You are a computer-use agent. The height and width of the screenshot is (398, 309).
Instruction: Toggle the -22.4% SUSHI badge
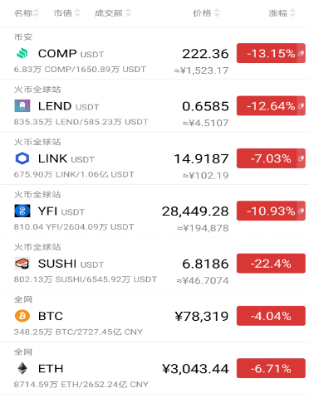pos(271,264)
